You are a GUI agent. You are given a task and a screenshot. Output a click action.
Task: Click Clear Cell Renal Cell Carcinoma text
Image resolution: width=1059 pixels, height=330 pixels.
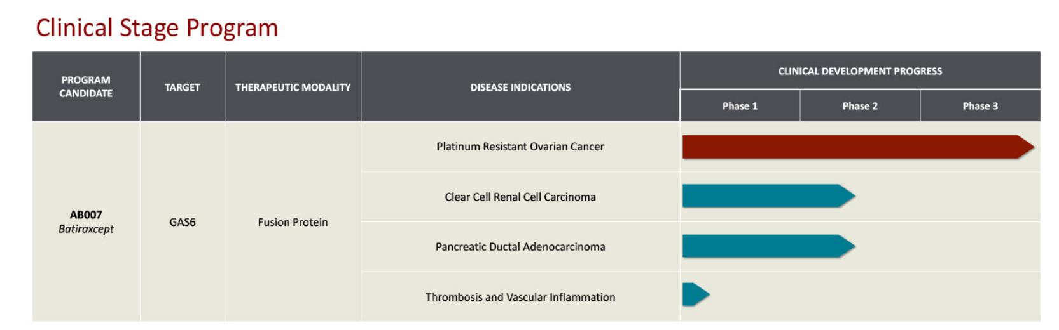tap(520, 197)
